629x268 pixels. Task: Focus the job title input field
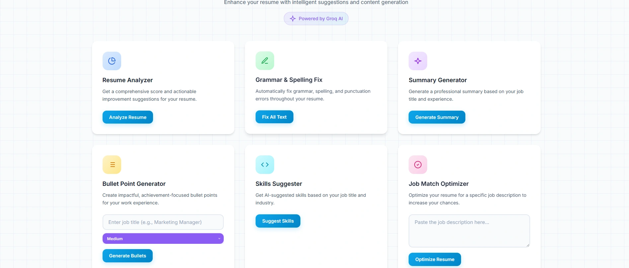[x=163, y=222]
